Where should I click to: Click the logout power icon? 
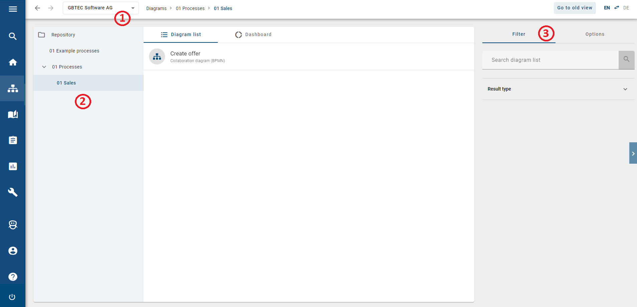click(13, 297)
